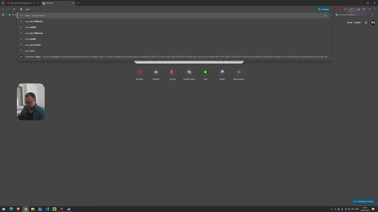This screenshot has height=212, width=378.
Task: Open the Twitch shortcut
Action: click(222, 74)
